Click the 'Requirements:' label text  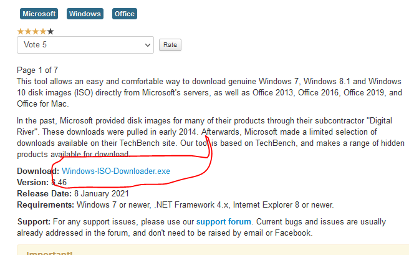(46, 205)
